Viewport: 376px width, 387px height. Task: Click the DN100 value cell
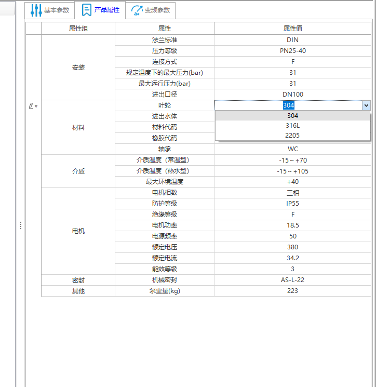click(x=292, y=94)
